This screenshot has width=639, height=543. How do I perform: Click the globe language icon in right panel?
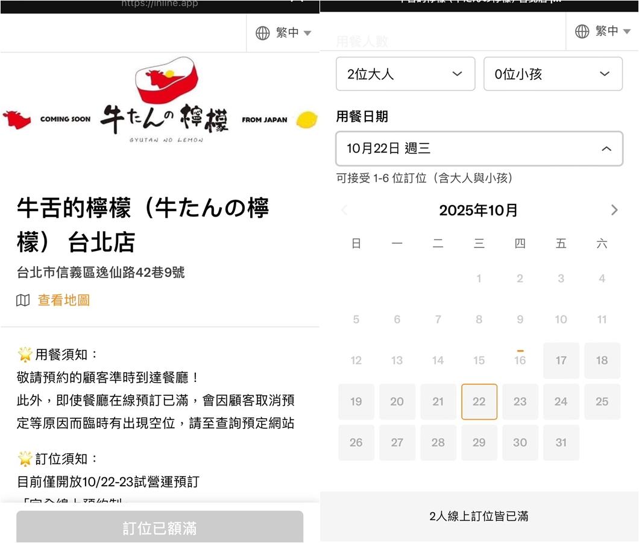click(582, 31)
